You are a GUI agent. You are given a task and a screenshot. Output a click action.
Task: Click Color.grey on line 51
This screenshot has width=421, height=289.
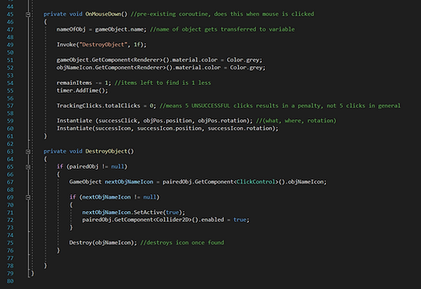tap(243, 60)
